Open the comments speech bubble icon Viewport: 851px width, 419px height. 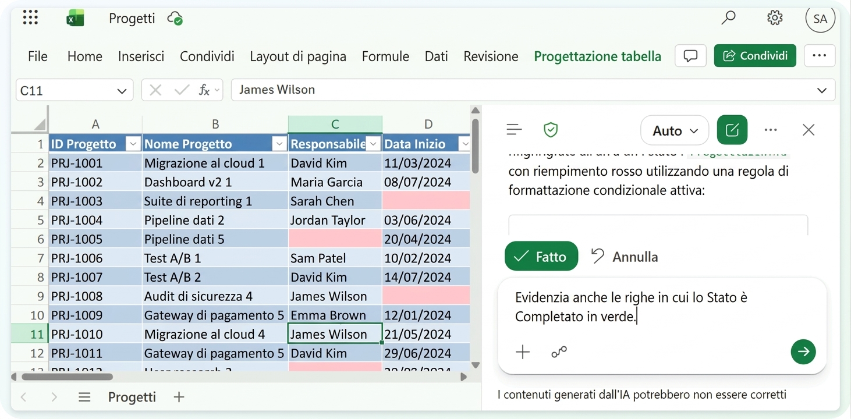point(690,56)
